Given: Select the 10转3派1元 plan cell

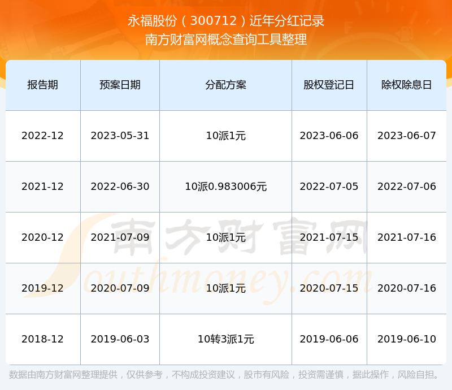Looking at the screenshot, I should [225, 339].
